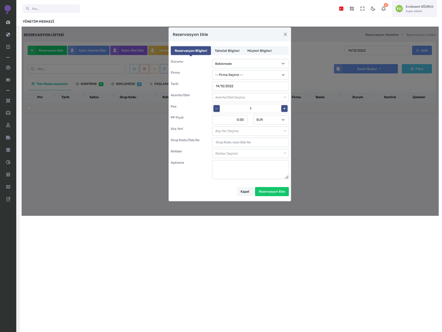Click the search magnifier icon in the top bar
Image resolution: width=442 pixels, height=332 pixels.
(x=28, y=9)
